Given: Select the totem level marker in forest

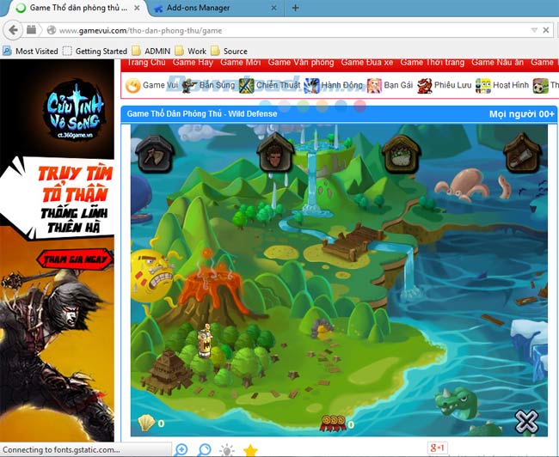Looking at the screenshot, I should [x=205, y=341].
